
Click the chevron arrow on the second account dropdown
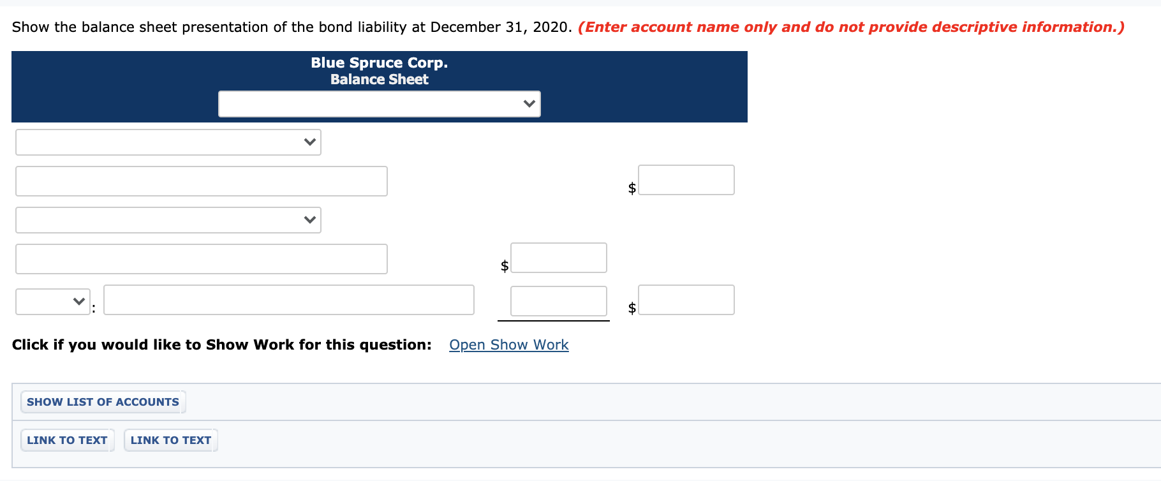click(x=309, y=219)
